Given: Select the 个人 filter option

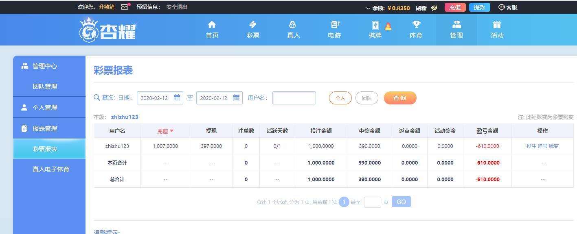Looking at the screenshot, I should click(340, 98).
